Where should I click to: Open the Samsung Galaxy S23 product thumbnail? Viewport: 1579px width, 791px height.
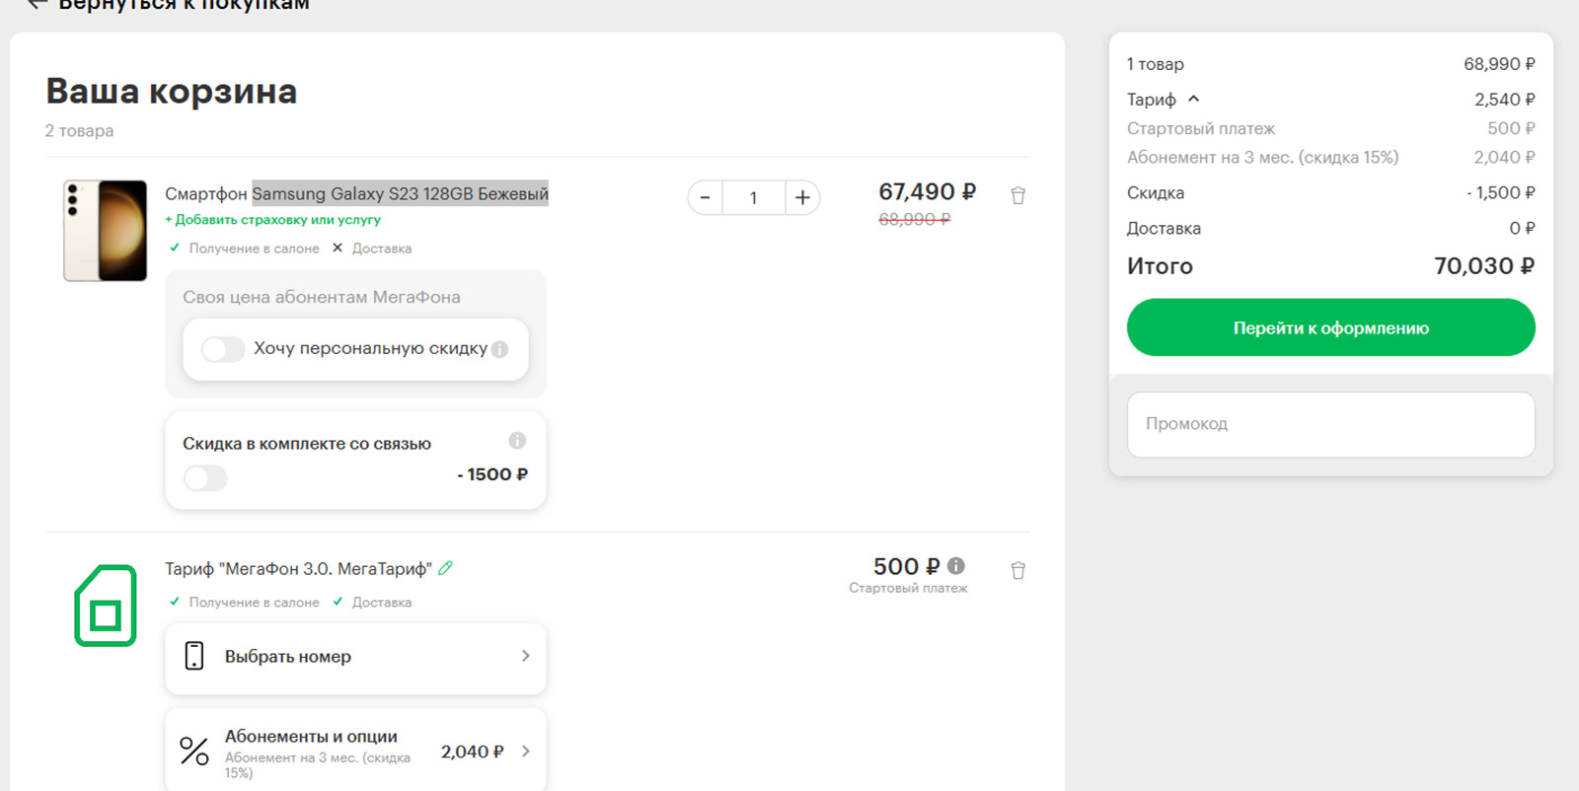point(106,231)
